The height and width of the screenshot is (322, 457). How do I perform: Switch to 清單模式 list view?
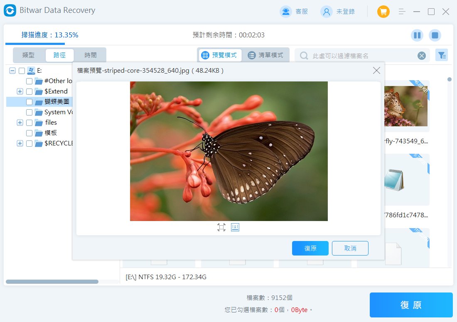(x=266, y=55)
